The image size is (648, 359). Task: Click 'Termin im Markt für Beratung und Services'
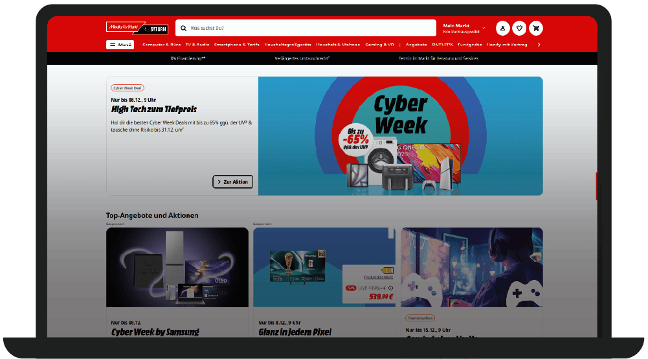tap(438, 58)
